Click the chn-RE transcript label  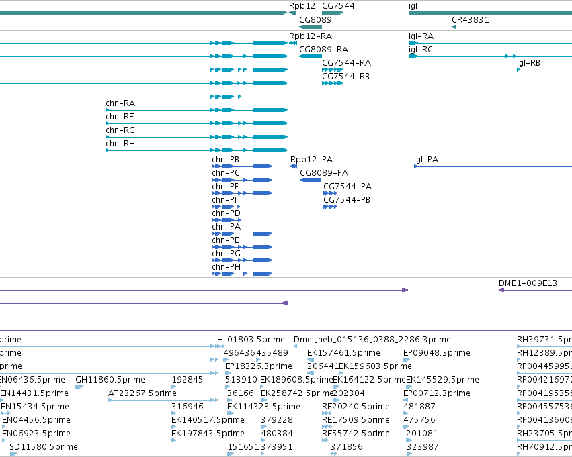coord(120,117)
